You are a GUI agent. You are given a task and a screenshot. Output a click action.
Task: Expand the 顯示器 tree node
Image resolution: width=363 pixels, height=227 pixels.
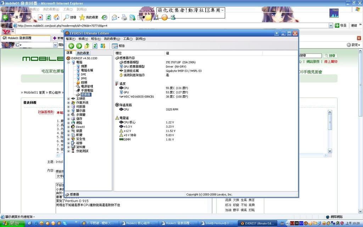tap(68, 111)
